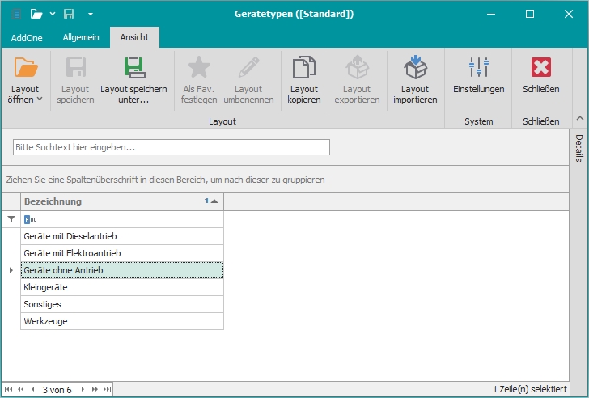
Task: Go to the next record in navigator
Action: pos(82,390)
